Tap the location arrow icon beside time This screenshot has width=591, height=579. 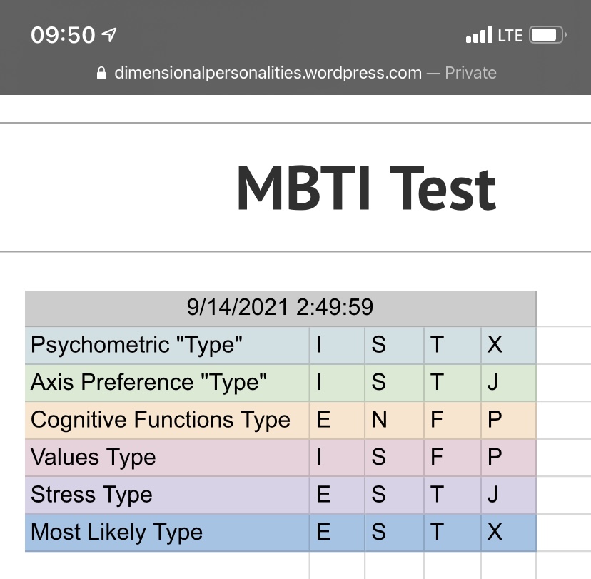(109, 35)
